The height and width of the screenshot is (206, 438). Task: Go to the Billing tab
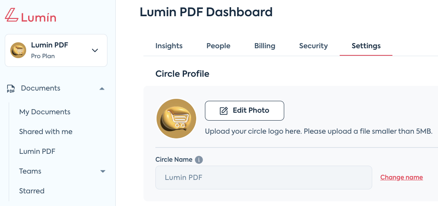(265, 46)
